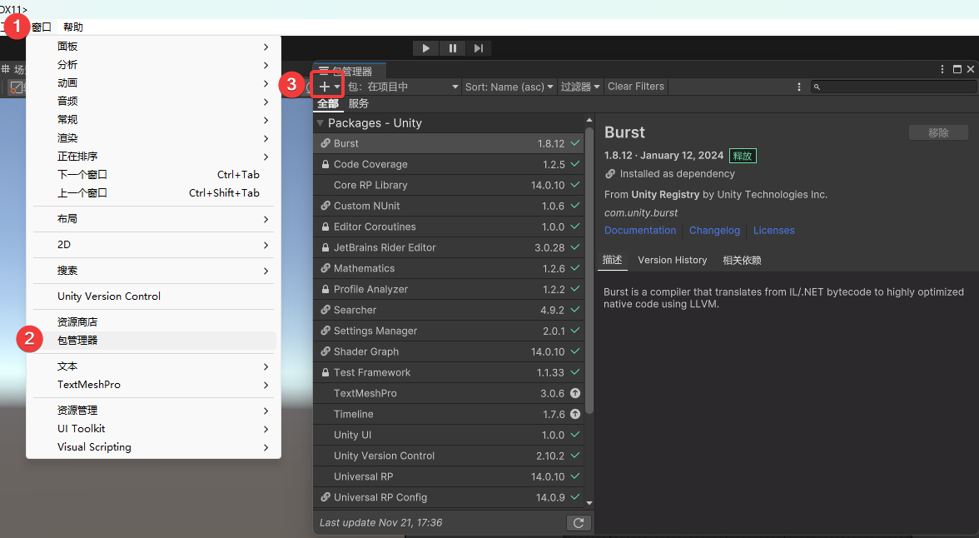Screen dimensions: 979x538
Task: Click the update arrow icon beside Timeline
Action: click(574, 414)
